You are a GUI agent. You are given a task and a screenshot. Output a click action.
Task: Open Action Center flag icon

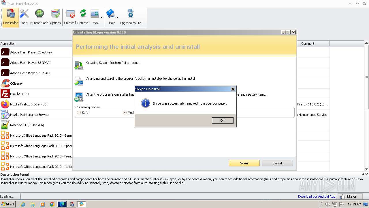[x=342, y=204]
